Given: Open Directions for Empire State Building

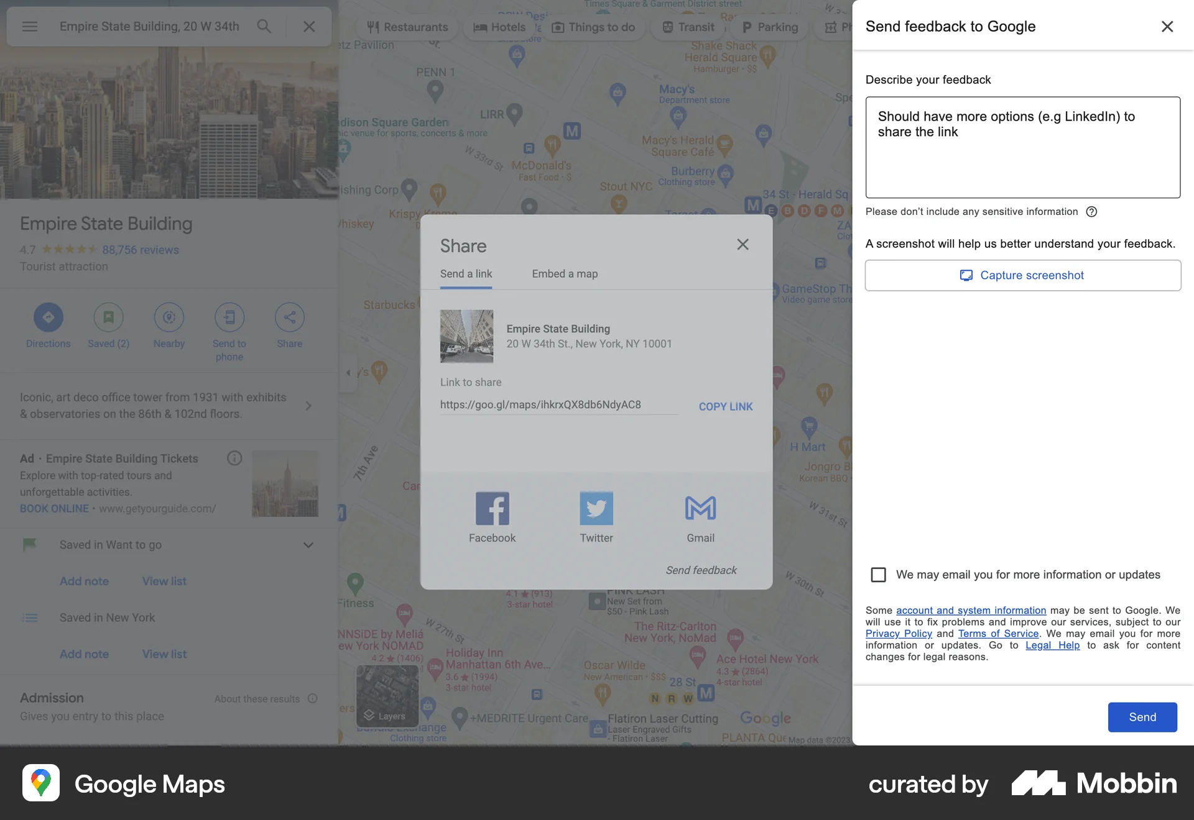Looking at the screenshot, I should tap(48, 317).
